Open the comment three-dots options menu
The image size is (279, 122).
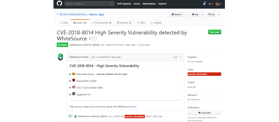[180, 57]
